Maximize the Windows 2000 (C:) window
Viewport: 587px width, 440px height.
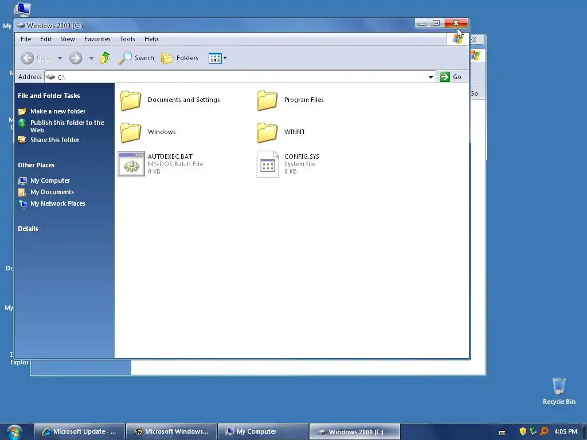[436, 23]
